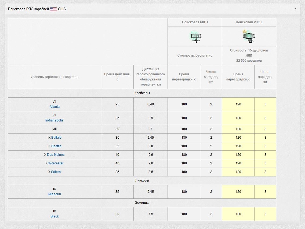Click the 9,45 distance value for Buffalo
305x229 pixels.
click(x=151, y=138)
